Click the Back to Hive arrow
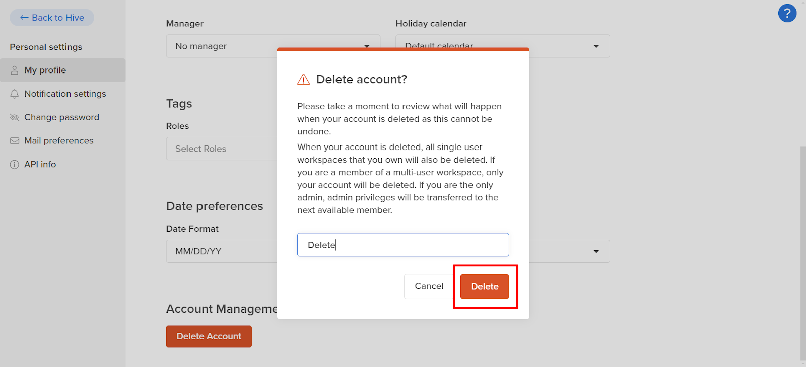The image size is (806, 367). (24, 18)
